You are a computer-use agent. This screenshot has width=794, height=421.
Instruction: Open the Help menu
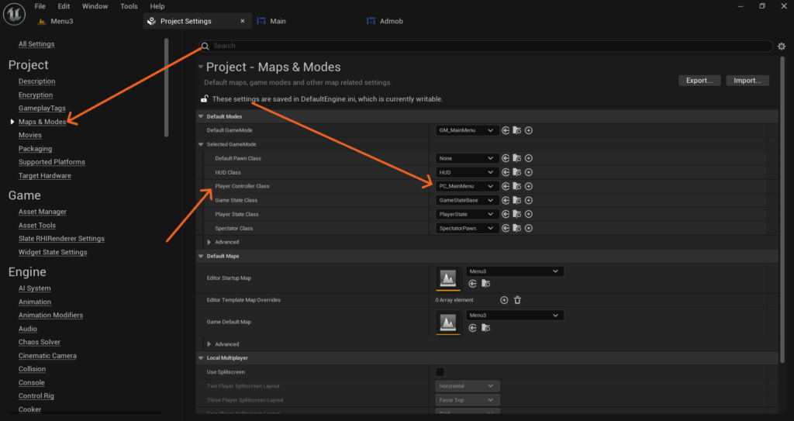click(x=157, y=6)
